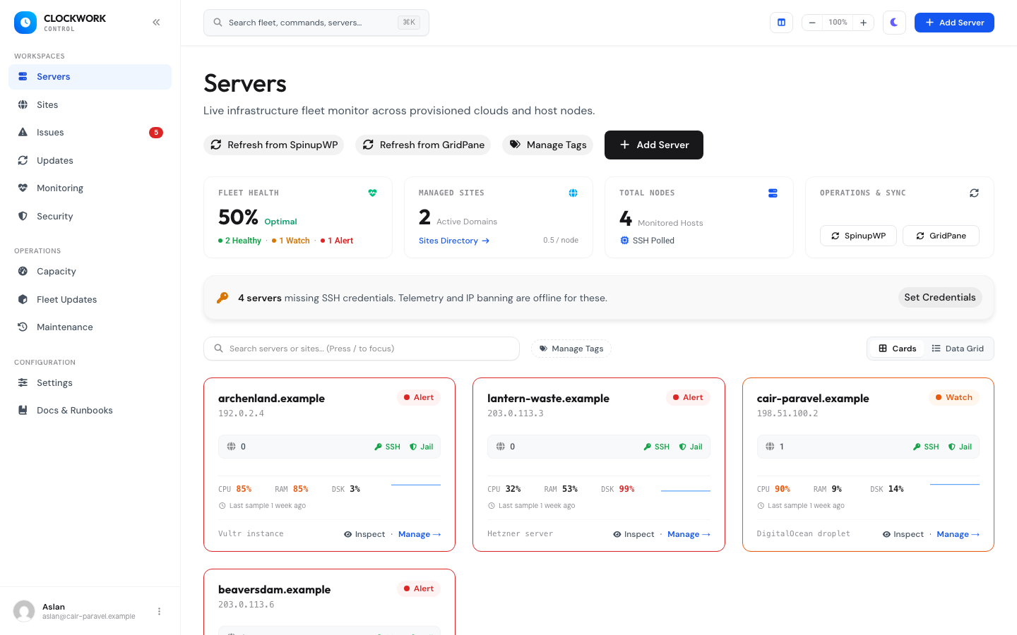Open Fleet Updates in the sidebar
1017x635 pixels.
(x=90, y=299)
